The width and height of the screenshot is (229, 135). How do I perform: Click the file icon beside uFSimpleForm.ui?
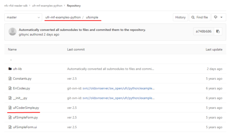pyautogui.click(x=10, y=127)
